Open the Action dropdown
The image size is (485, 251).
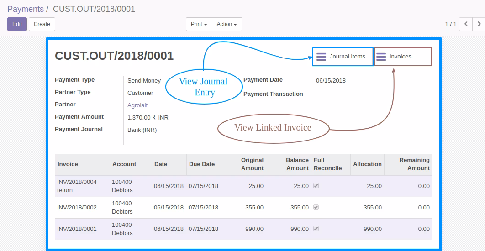[x=227, y=24]
